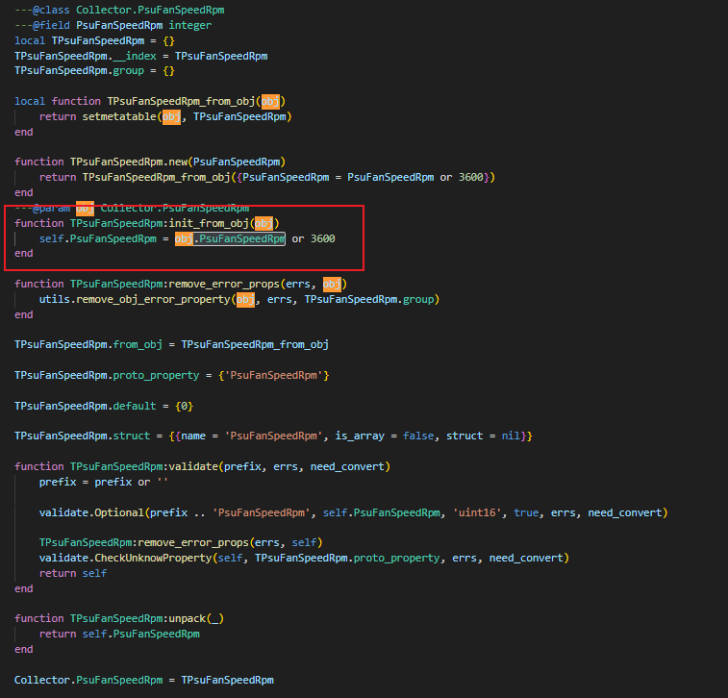
Task: Click the 'return self' statement
Action: 73,573
